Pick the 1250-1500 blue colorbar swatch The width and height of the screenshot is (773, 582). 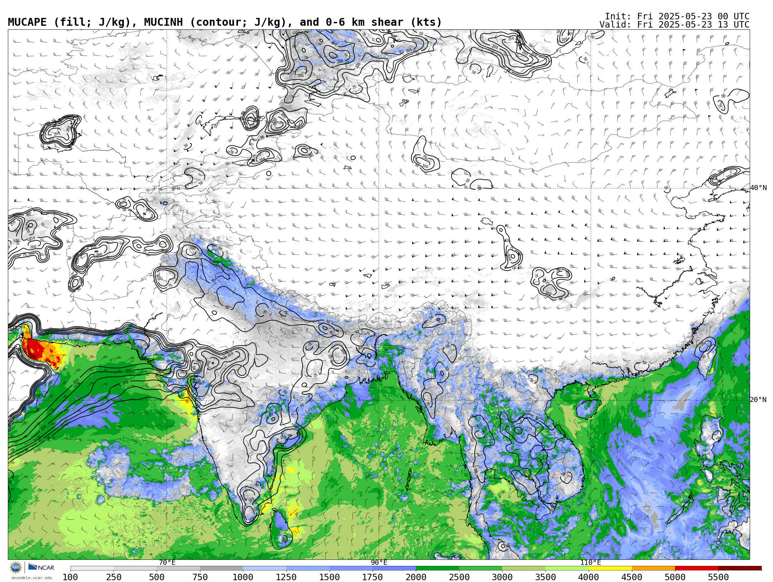(308, 568)
